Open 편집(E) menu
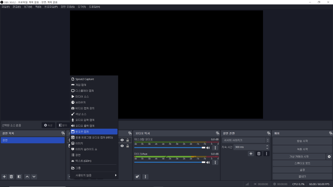 pyautogui.click(x=17, y=7)
